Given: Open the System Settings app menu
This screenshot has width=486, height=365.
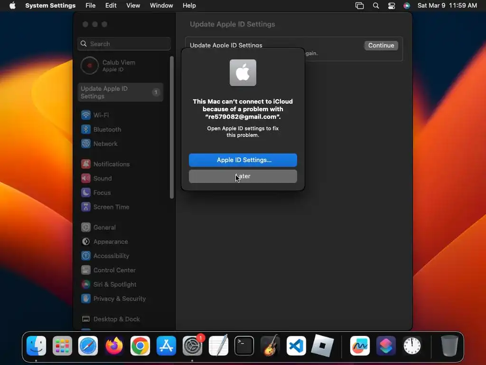Looking at the screenshot, I should pos(50,6).
